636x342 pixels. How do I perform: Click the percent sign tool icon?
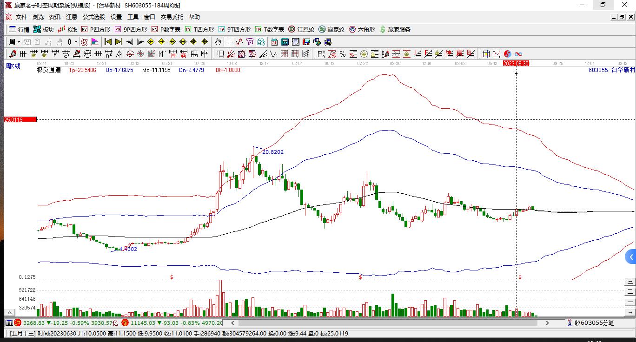click(x=342, y=54)
